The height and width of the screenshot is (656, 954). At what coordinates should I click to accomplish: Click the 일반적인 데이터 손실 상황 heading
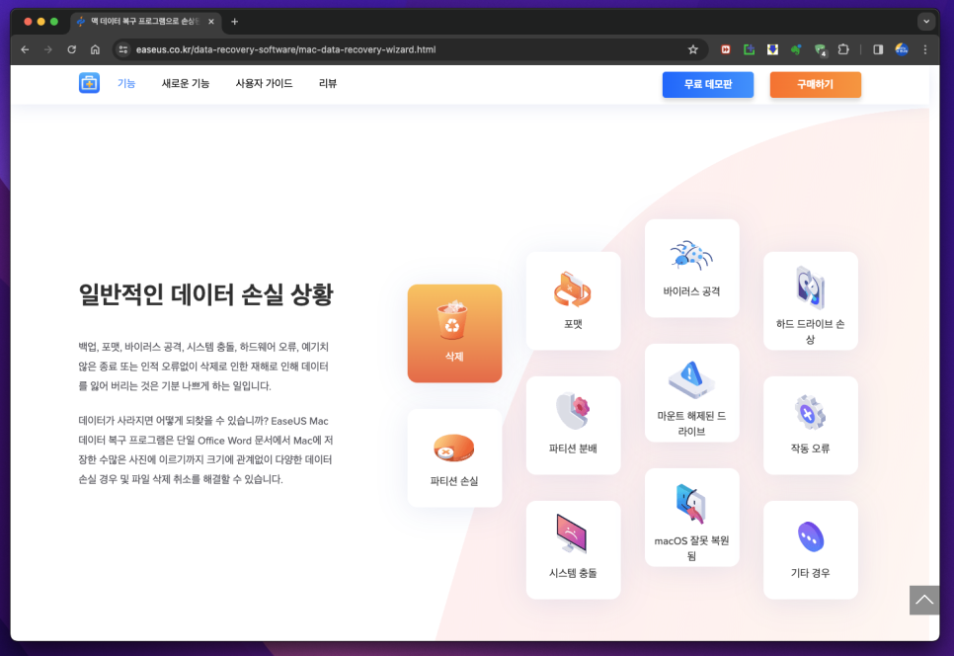[x=206, y=294]
